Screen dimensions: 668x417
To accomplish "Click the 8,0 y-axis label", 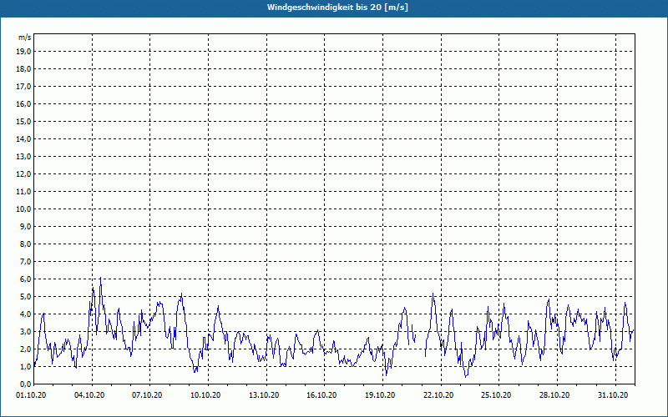I will (x=25, y=244).
